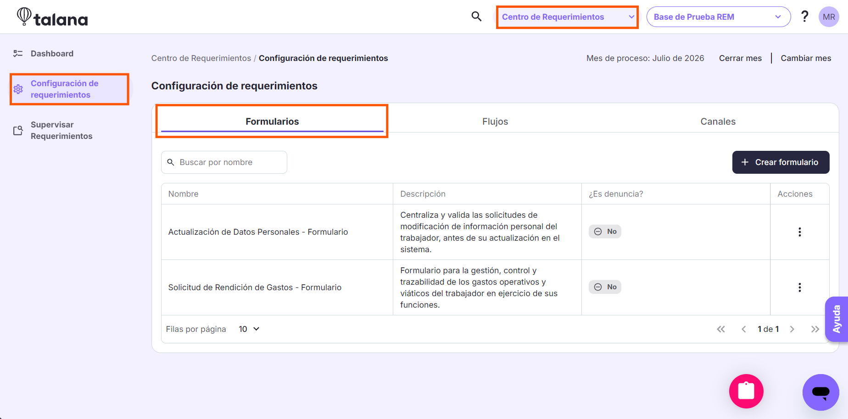Click Centro de Requerimientos breadcrumb link
The height and width of the screenshot is (419, 848).
[x=201, y=58]
